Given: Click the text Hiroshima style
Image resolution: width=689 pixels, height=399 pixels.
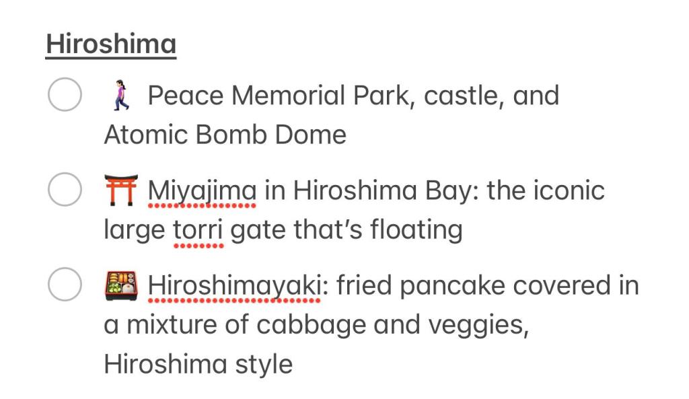Looking at the screenshot, I should point(198,364).
